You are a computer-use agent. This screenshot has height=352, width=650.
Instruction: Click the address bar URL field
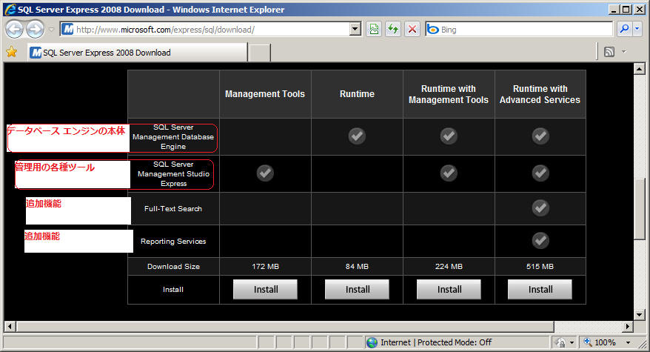click(x=205, y=30)
